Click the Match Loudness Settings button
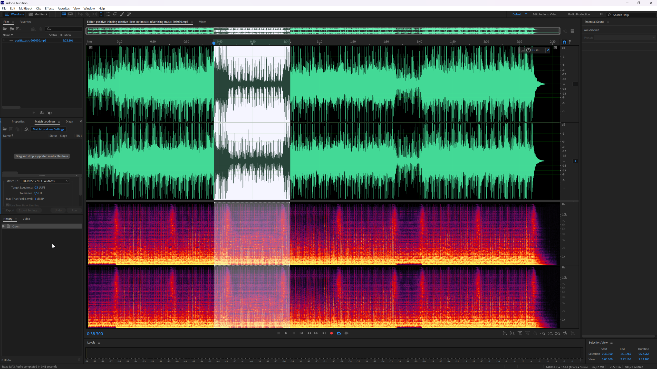The height and width of the screenshot is (369, 657). click(x=48, y=129)
